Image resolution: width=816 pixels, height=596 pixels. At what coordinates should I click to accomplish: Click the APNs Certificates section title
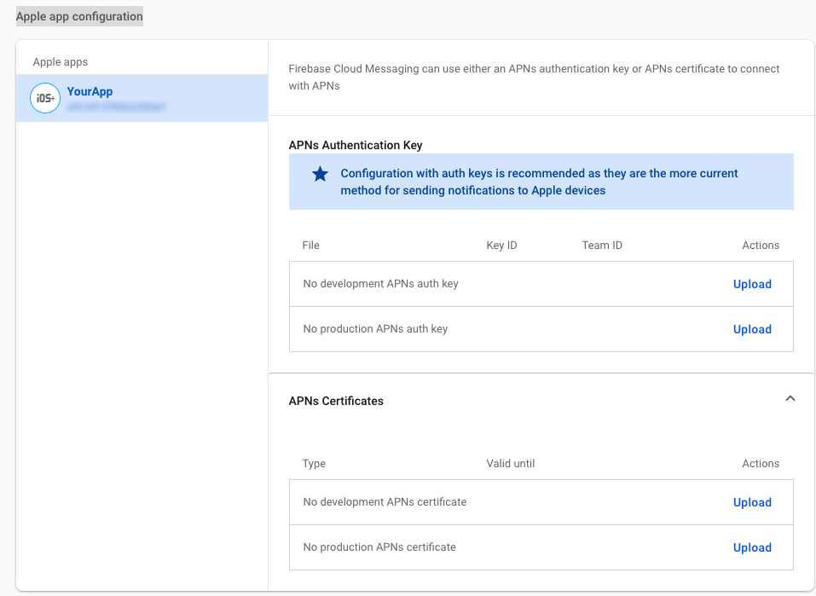336,401
